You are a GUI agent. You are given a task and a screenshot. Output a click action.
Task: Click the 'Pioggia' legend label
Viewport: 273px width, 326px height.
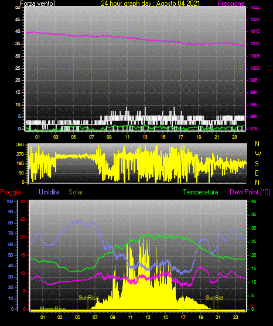(11, 192)
